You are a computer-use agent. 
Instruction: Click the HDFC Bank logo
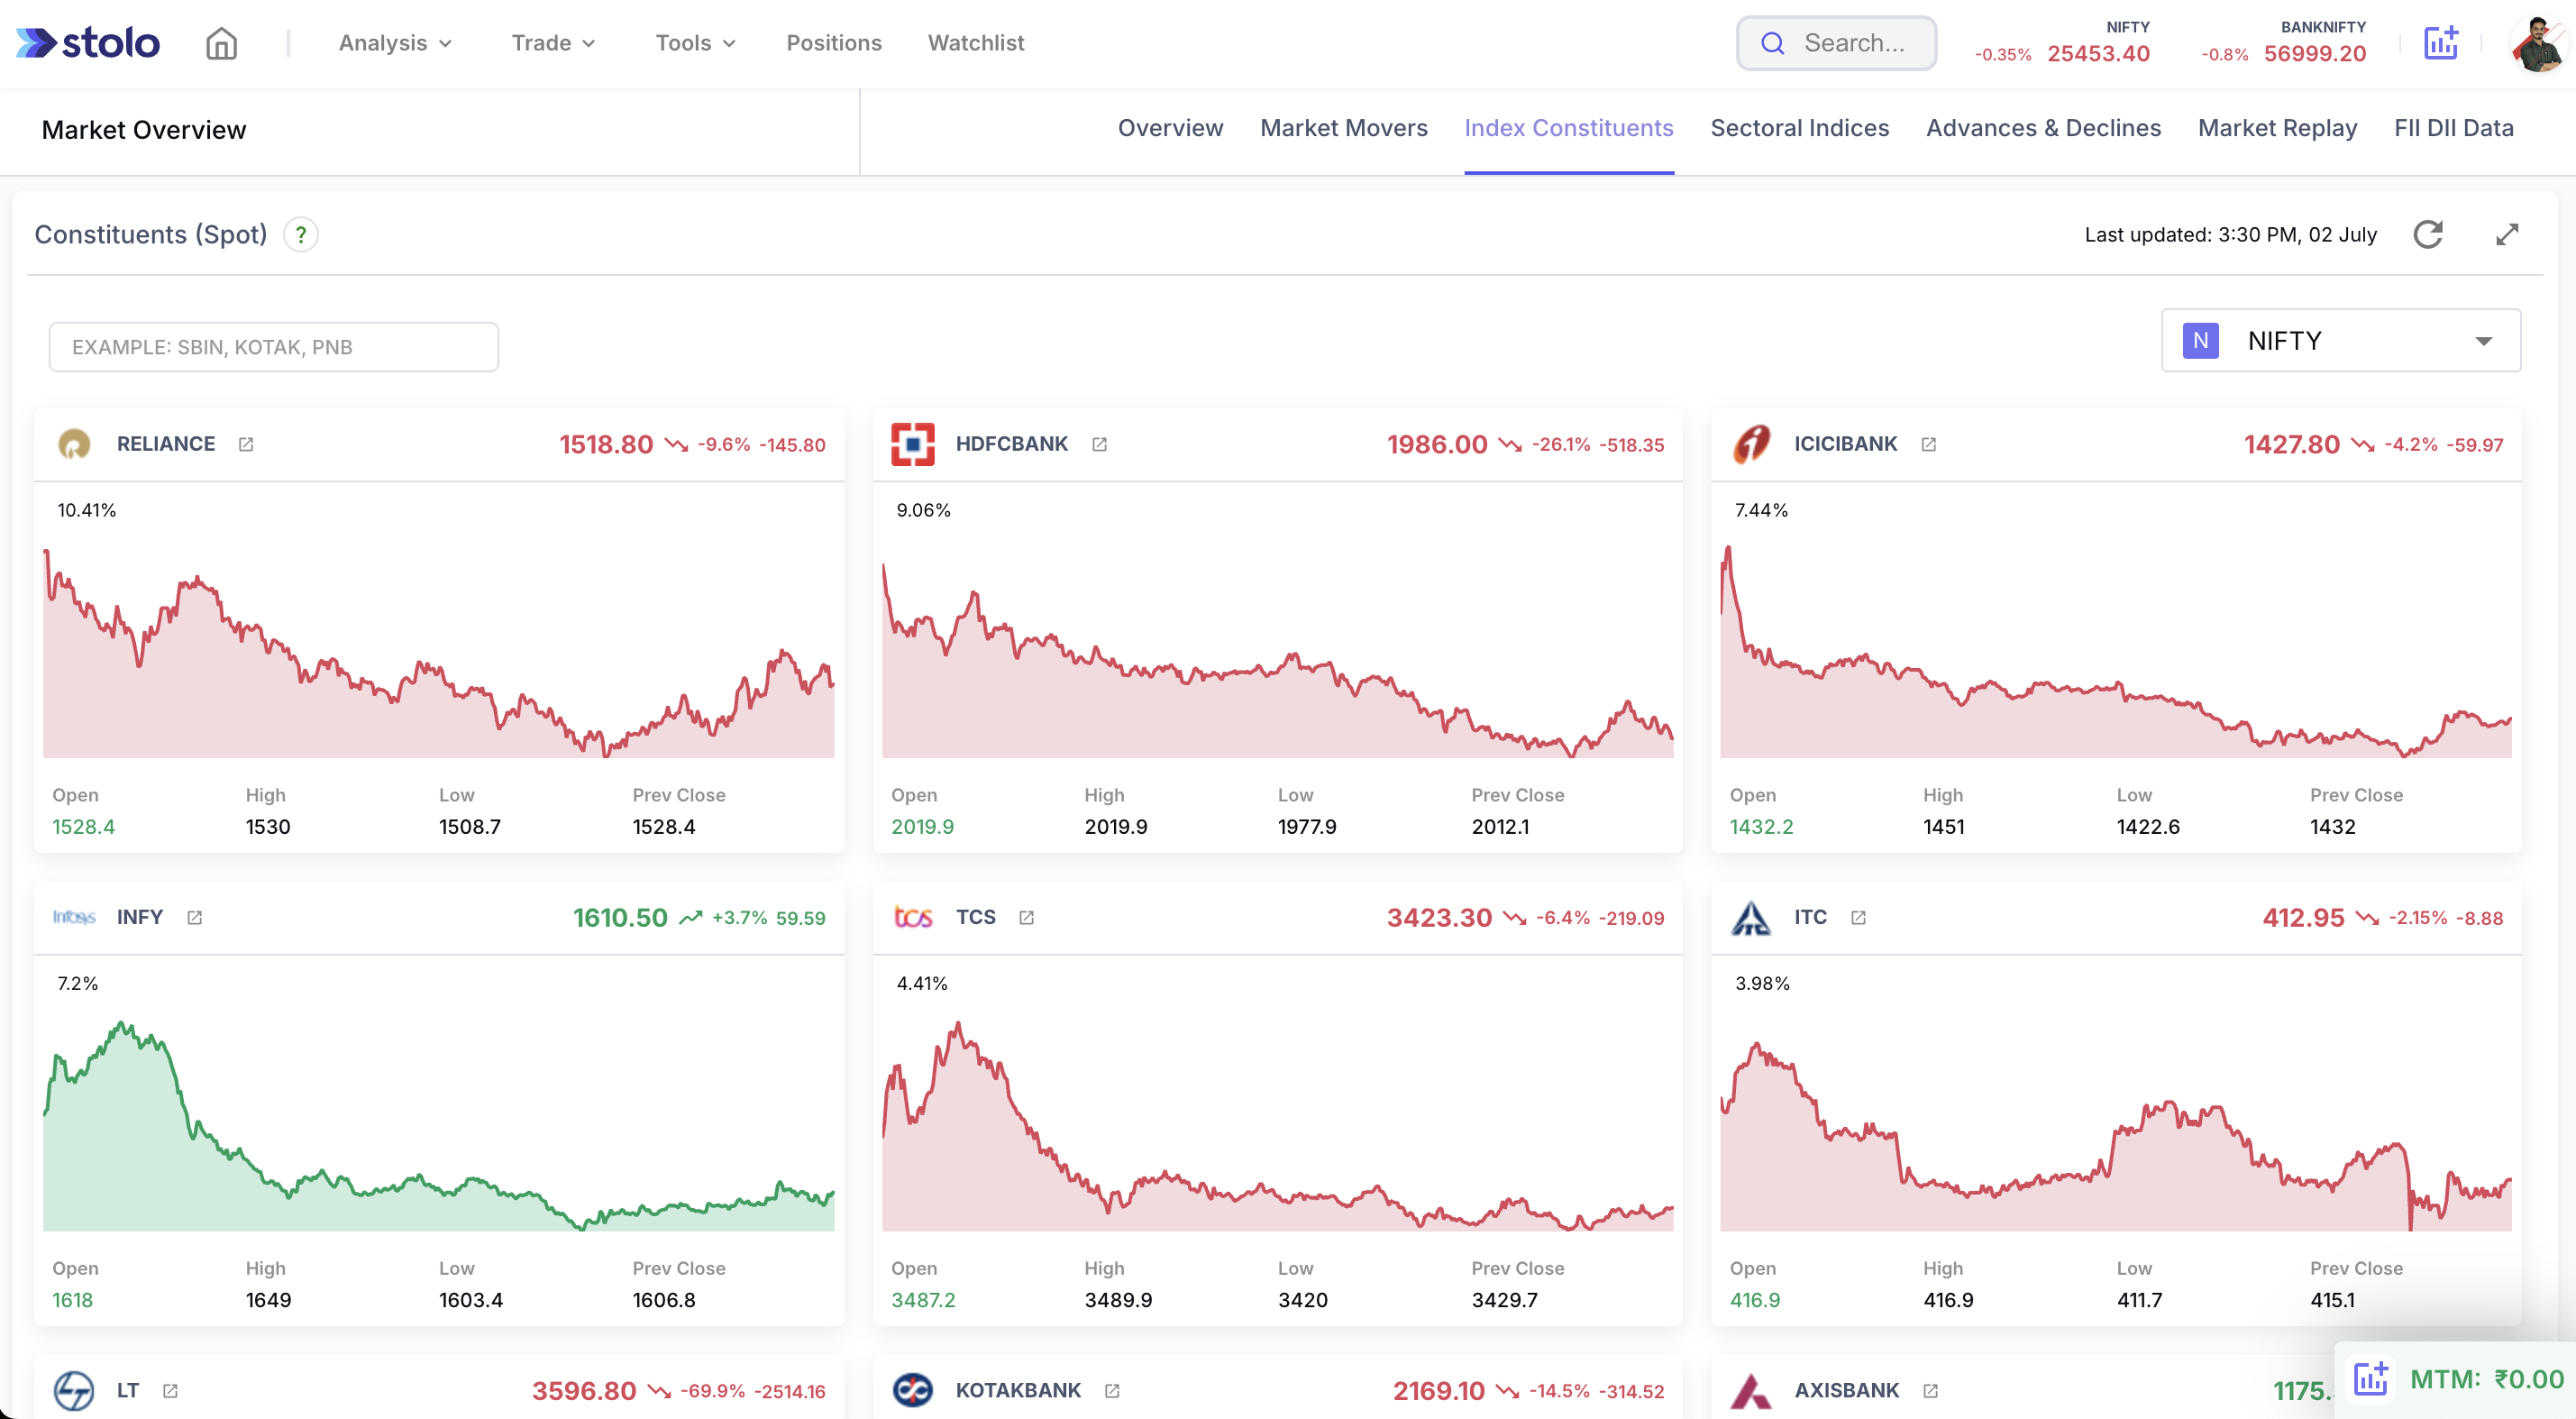click(x=912, y=444)
